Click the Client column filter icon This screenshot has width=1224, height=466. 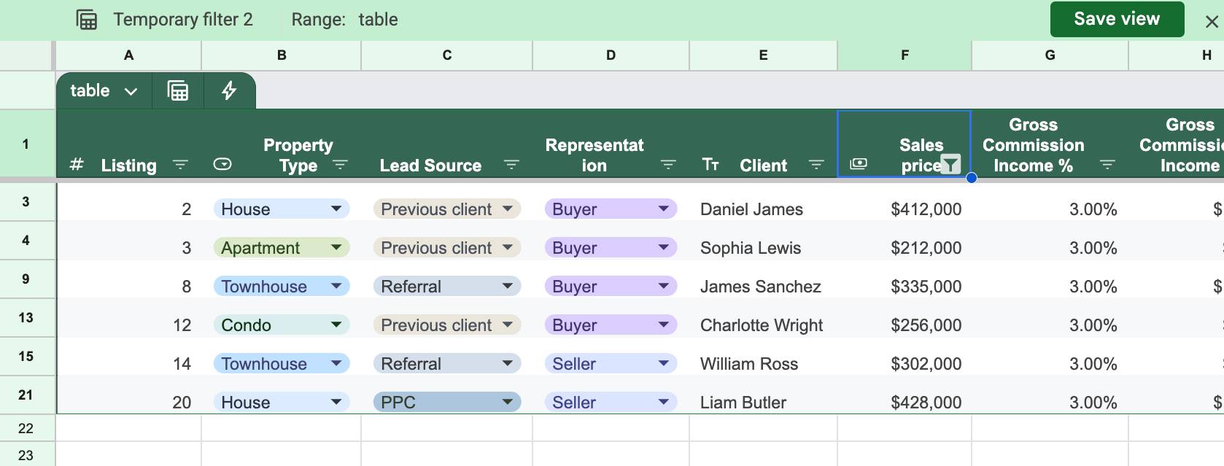click(x=816, y=166)
